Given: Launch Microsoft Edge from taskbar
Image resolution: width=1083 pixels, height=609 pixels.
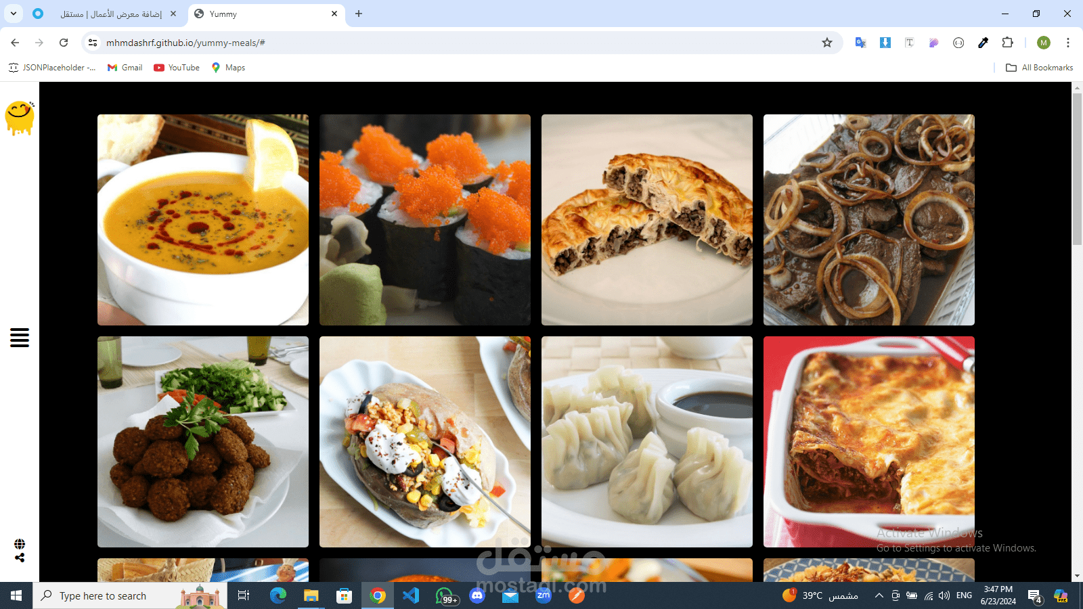Looking at the screenshot, I should pos(278,595).
